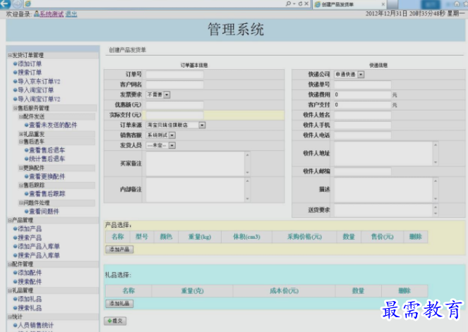Open 搜索订单 in the sidebar
Viewport: 468px width, 332px height.
point(30,73)
